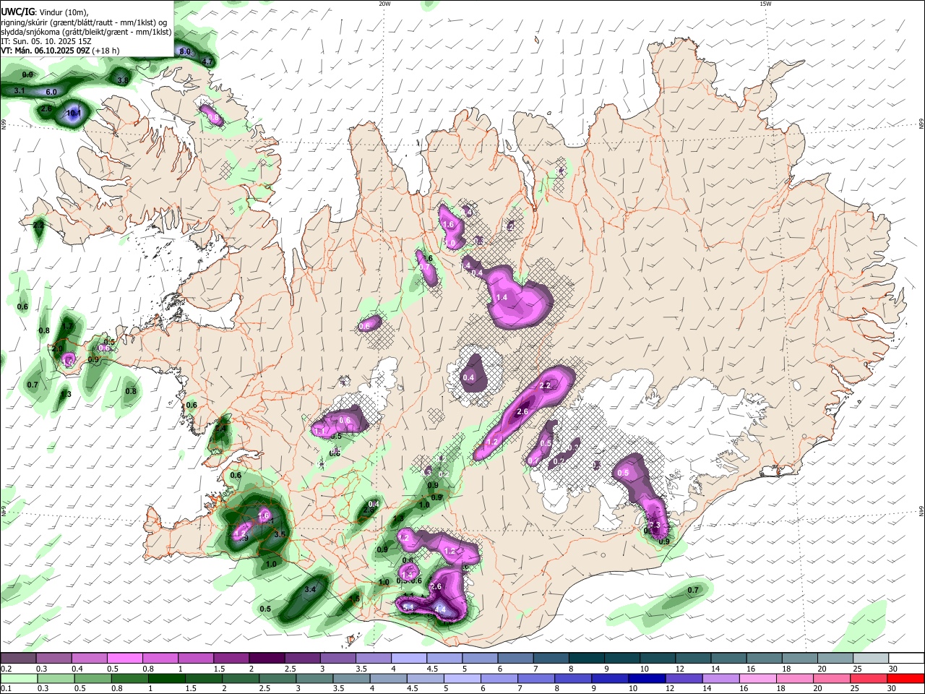Click the 4.4 snow value on the south coast

pos(440,609)
